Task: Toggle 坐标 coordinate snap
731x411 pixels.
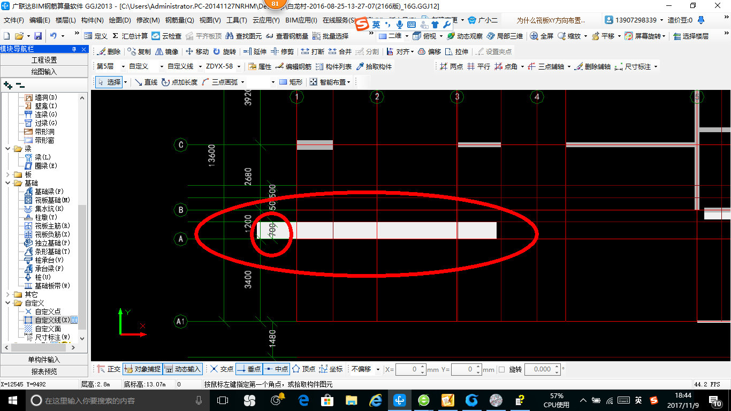Action: click(331, 369)
